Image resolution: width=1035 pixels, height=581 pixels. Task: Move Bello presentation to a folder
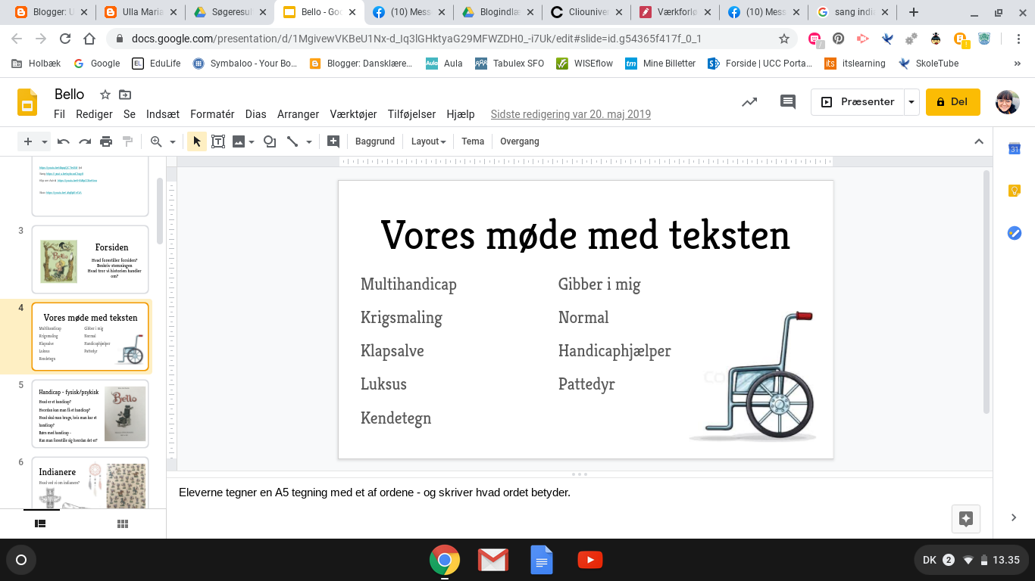point(125,95)
